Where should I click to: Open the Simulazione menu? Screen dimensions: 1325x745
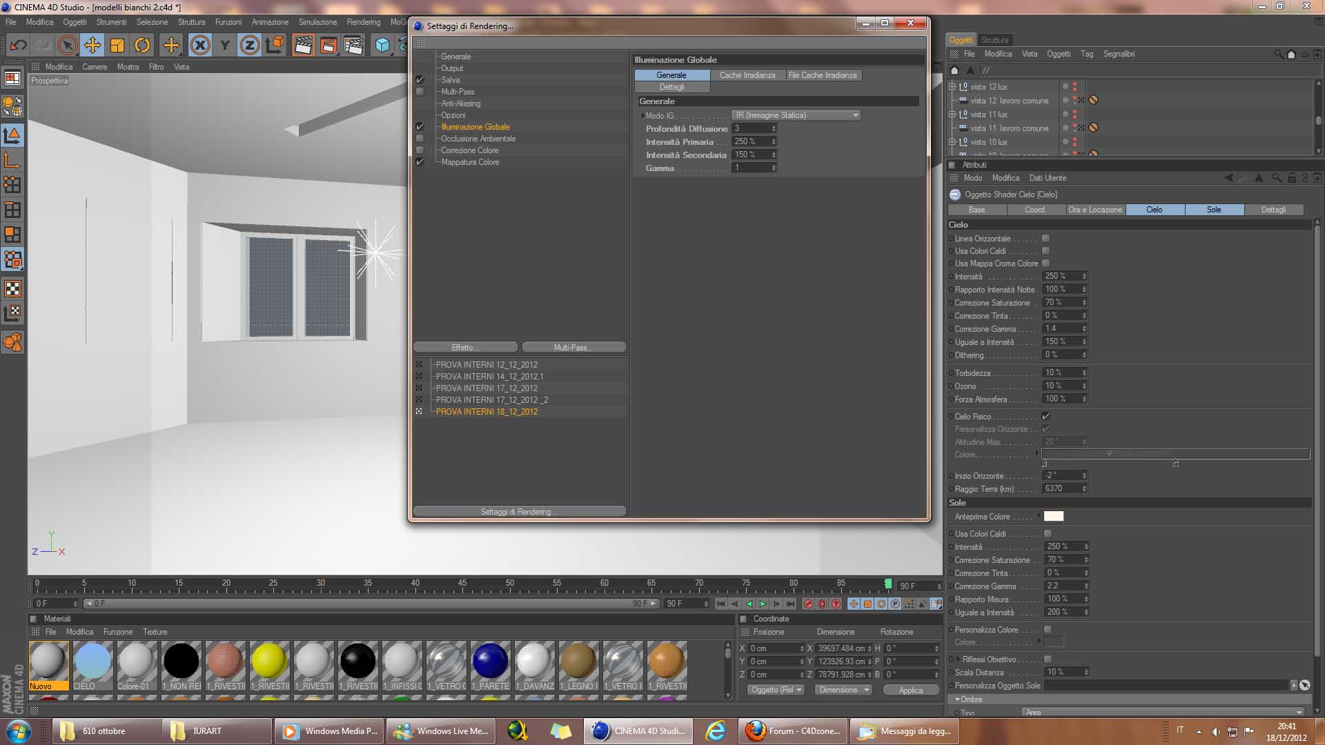(x=317, y=22)
